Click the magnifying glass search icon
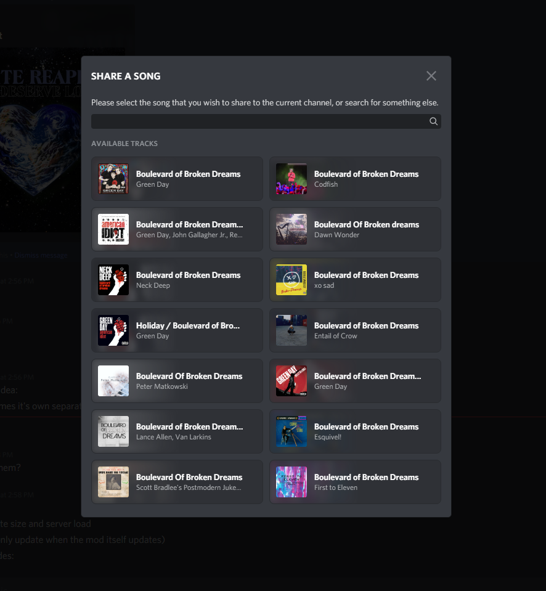Screen dimensions: 546x591 pyautogui.click(x=433, y=121)
